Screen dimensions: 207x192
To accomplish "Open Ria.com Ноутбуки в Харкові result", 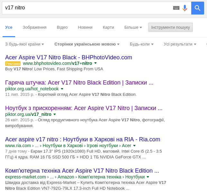I will pyautogui.click(x=83, y=139).
